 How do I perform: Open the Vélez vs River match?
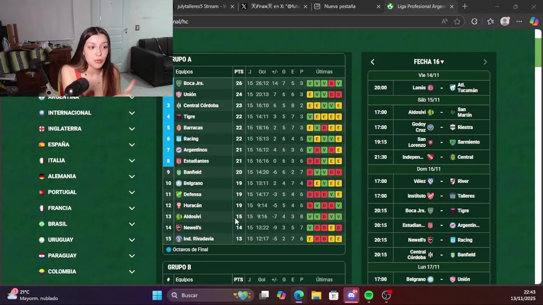(x=429, y=181)
